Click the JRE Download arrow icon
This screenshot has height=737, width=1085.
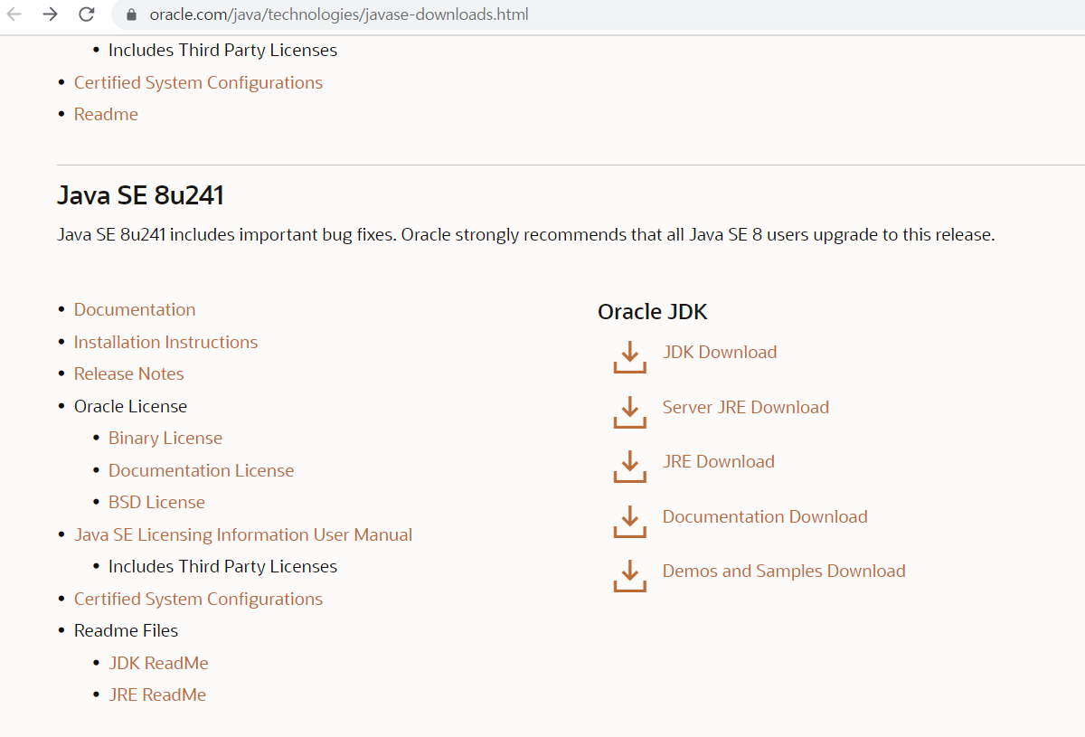[630, 466]
